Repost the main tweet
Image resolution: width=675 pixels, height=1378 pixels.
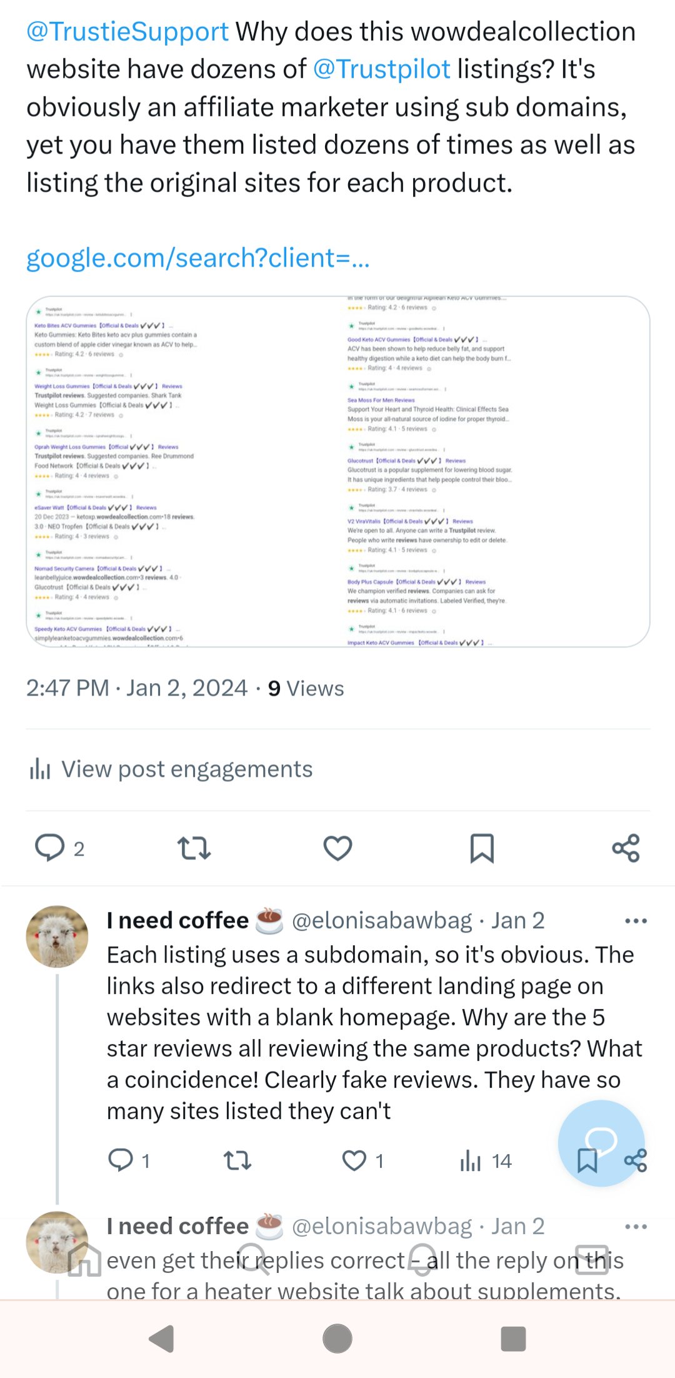point(194,848)
